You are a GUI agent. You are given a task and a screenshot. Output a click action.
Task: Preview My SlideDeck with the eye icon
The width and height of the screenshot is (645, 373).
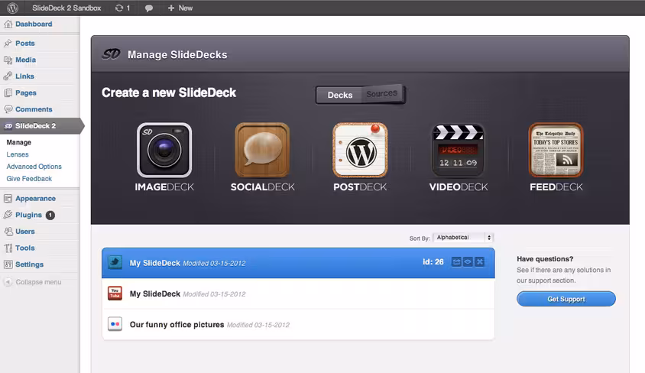pyautogui.click(x=468, y=262)
